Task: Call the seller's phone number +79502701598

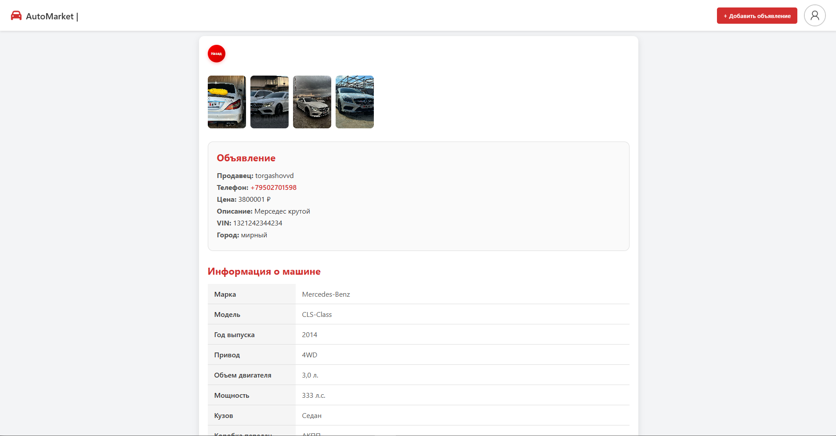Action: click(273, 188)
